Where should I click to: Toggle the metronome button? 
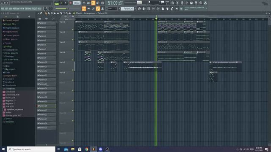coord(84,3)
